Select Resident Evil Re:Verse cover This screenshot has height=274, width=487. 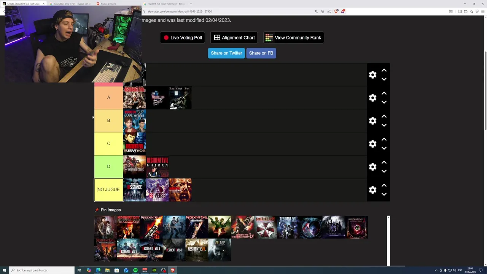pos(157,190)
